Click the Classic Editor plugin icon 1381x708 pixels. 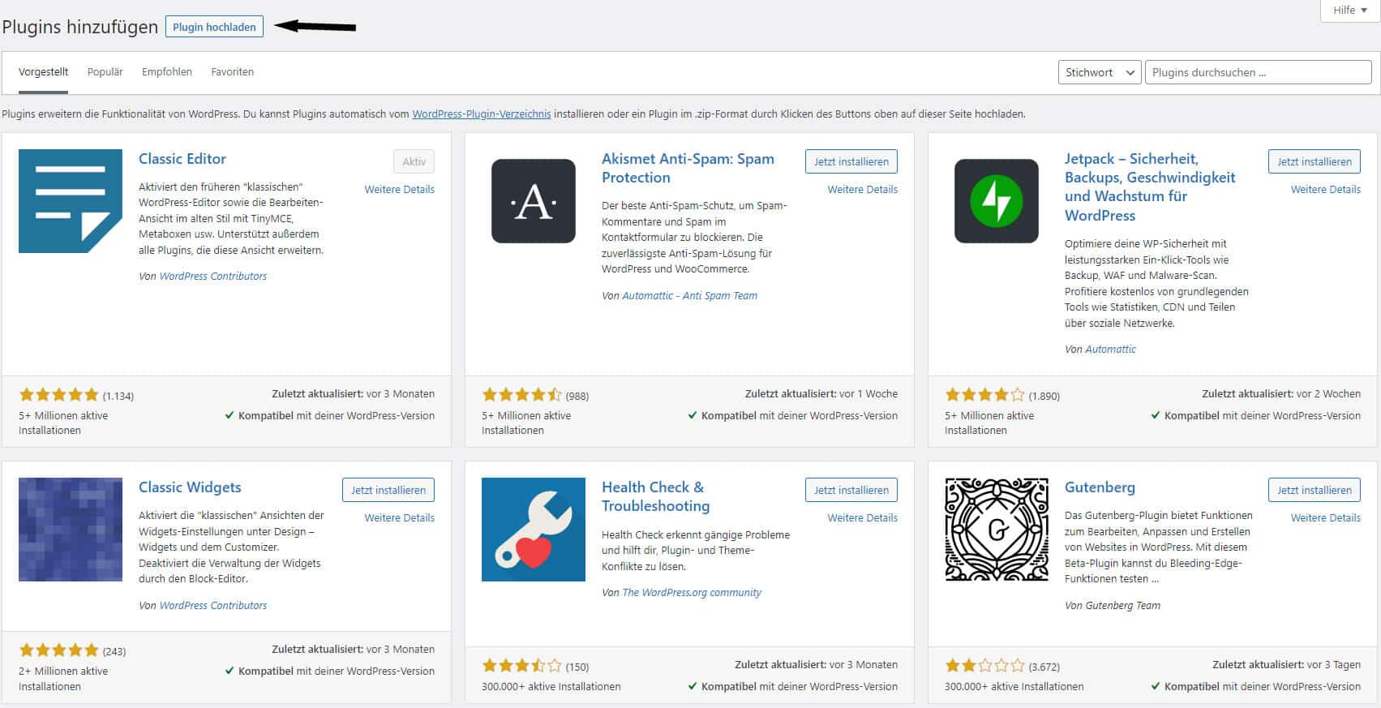tap(71, 201)
